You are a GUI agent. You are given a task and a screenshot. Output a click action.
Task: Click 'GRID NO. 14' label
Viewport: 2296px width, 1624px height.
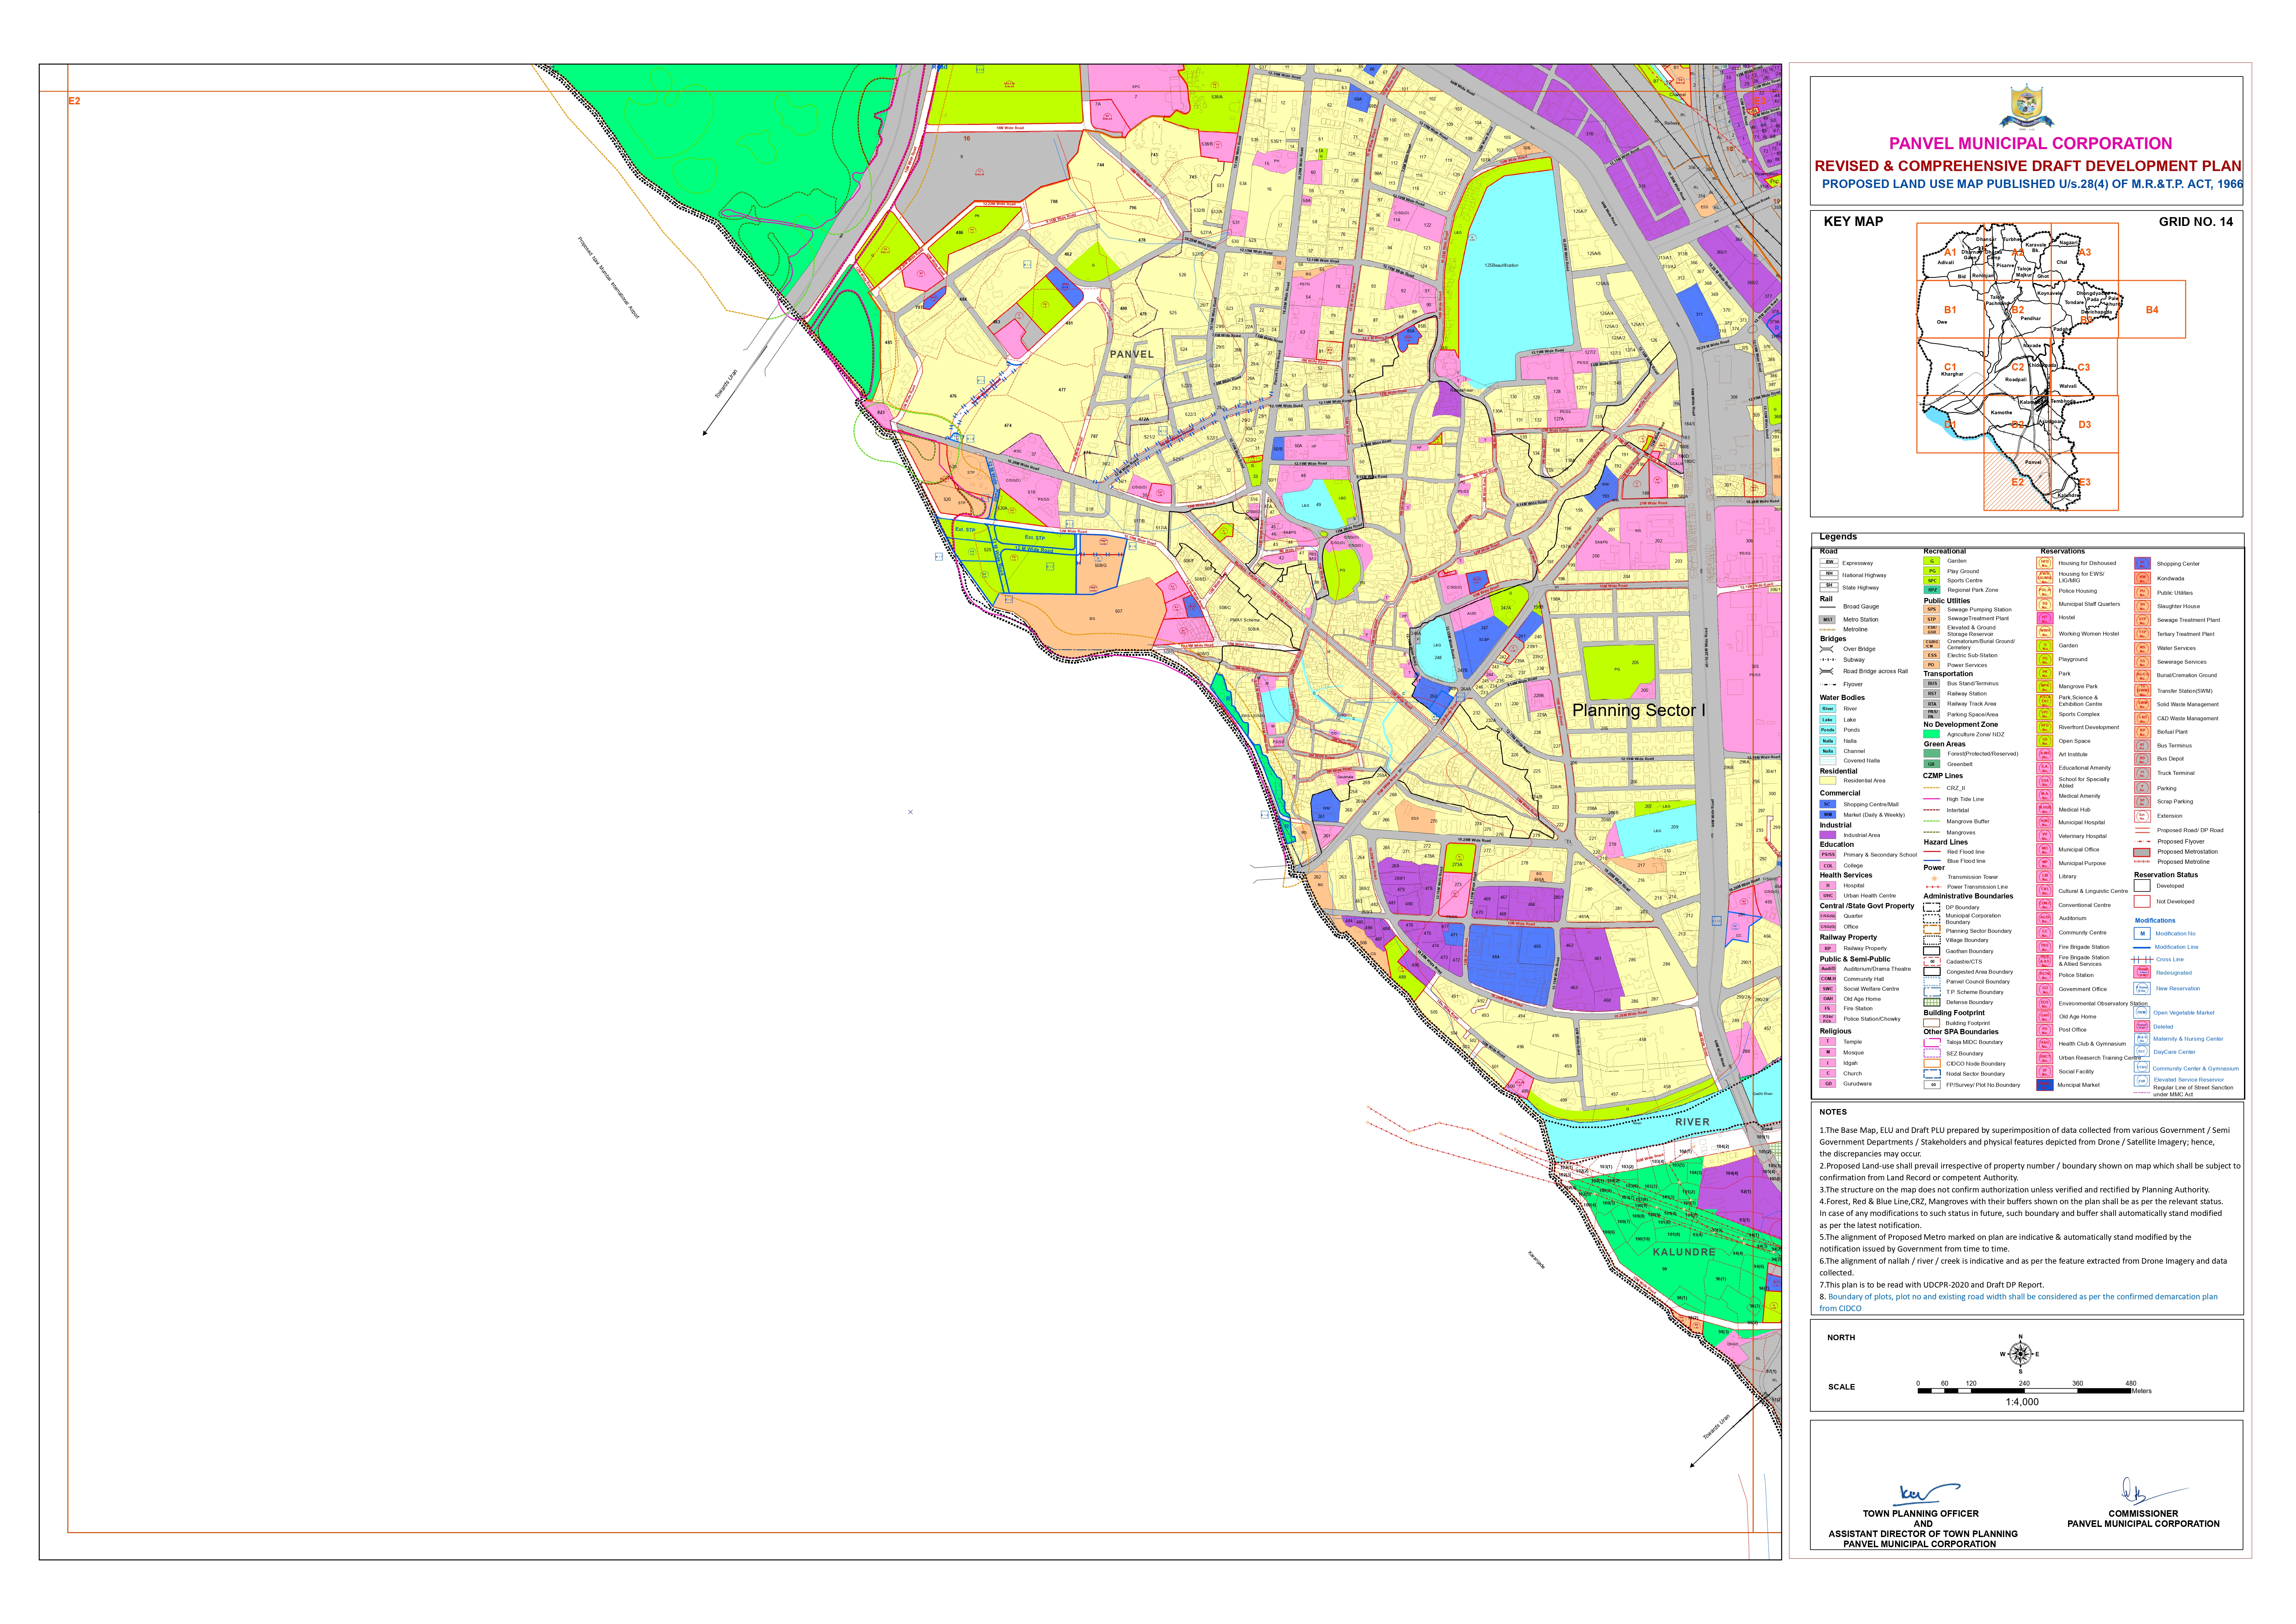(x=2196, y=222)
